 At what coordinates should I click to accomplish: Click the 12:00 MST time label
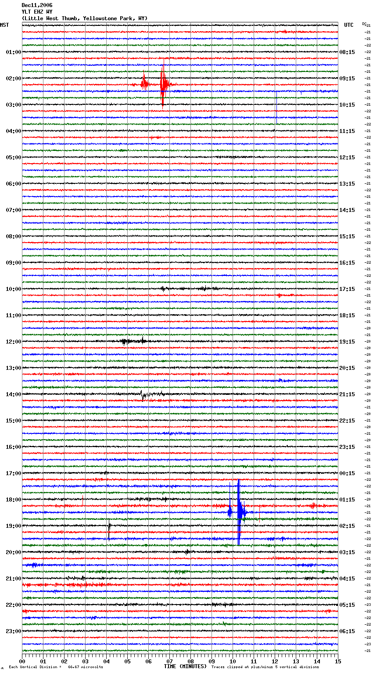coord(14,342)
